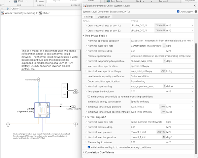
Task: Click the kW gain arrow block
Action: click(x=60, y=106)
